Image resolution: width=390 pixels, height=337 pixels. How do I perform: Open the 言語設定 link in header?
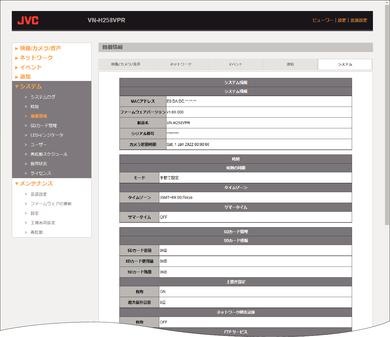click(x=359, y=20)
